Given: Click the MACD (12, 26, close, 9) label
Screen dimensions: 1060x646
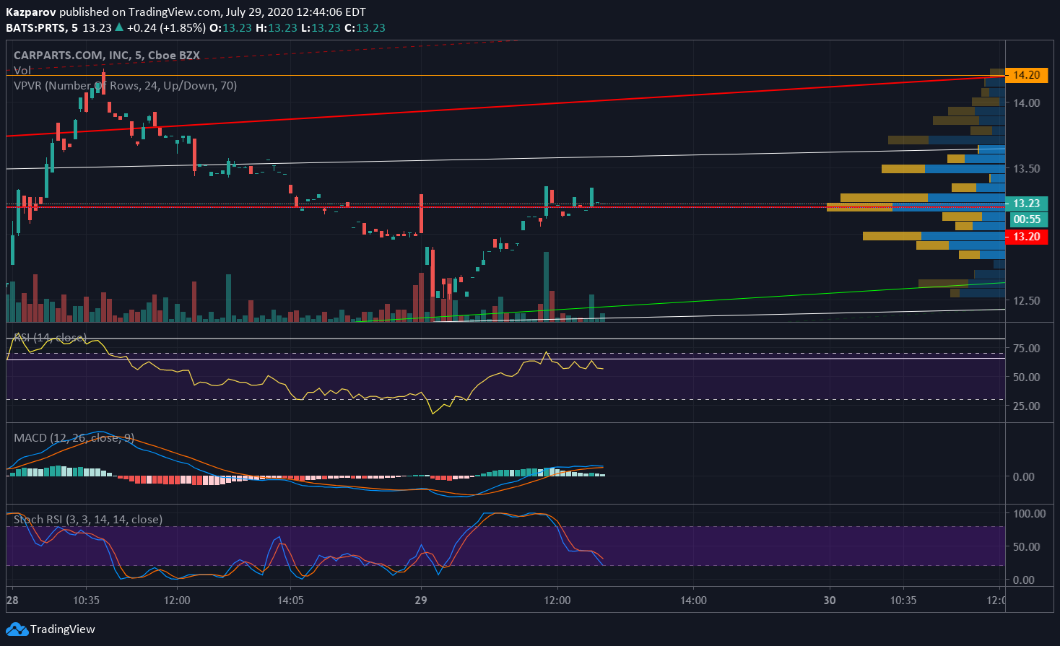Looking at the screenshot, I should point(74,438).
